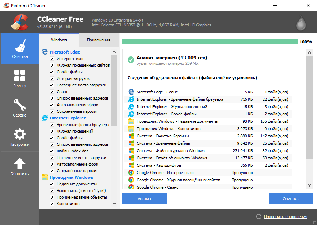This screenshot has width=317, height=225.
Task: Click the Internet Explorer category icon in tree
Action: pos(45,118)
